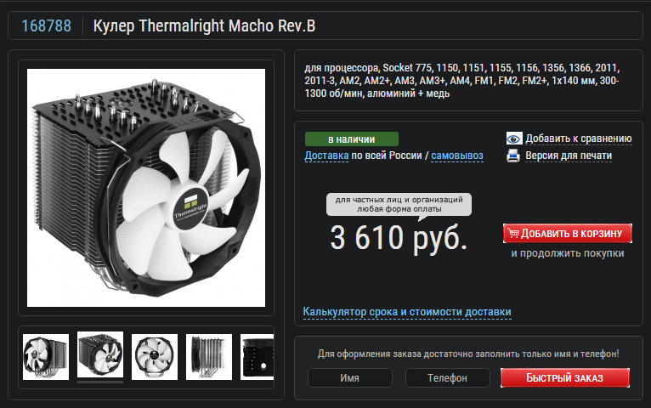Select third thumbnail showing front fan view

click(155, 356)
